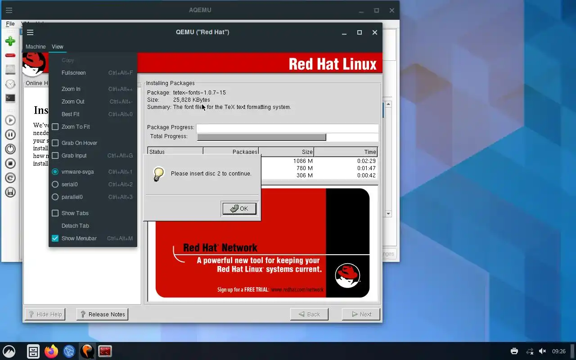Click the muted volume tray icon
The width and height of the screenshot is (576, 360).
pyautogui.click(x=543, y=351)
